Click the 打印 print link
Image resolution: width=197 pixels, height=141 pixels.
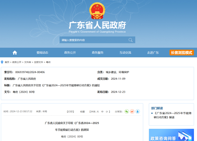pos(70,111)
